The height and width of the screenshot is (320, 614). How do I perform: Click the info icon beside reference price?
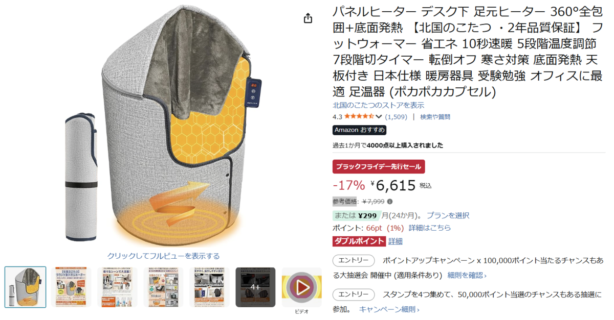tap(390, 202)
